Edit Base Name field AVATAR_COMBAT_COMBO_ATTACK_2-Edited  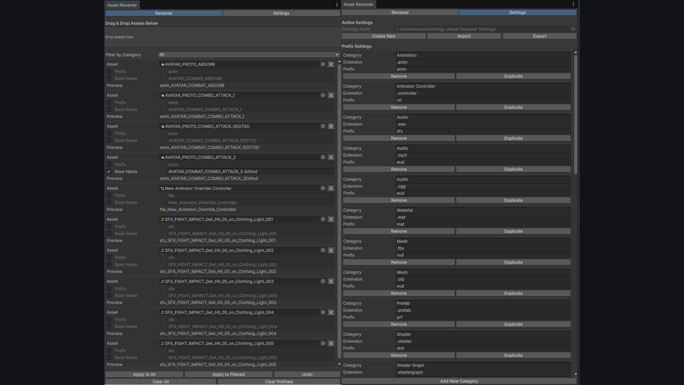coord(251,172)
